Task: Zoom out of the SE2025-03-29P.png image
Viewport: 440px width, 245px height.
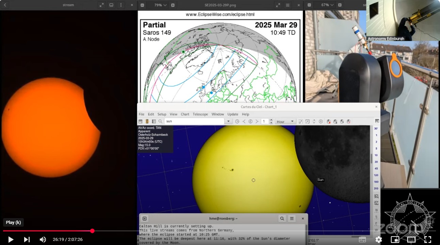Action: 142,5
